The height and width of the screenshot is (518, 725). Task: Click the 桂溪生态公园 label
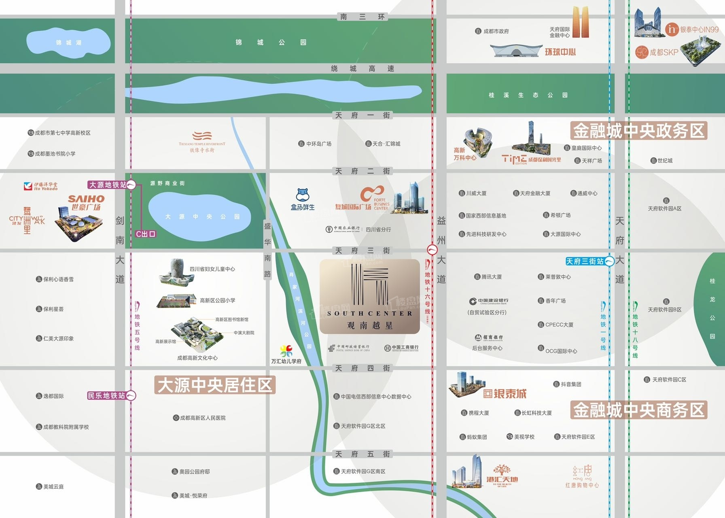[528, 95]
